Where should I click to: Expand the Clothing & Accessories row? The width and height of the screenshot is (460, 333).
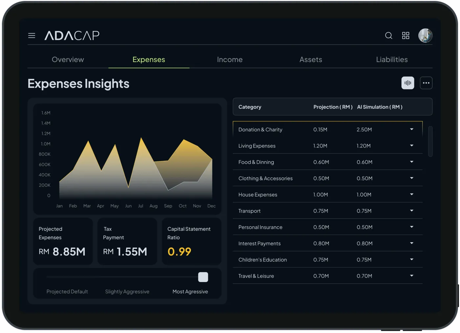(412, 178)
